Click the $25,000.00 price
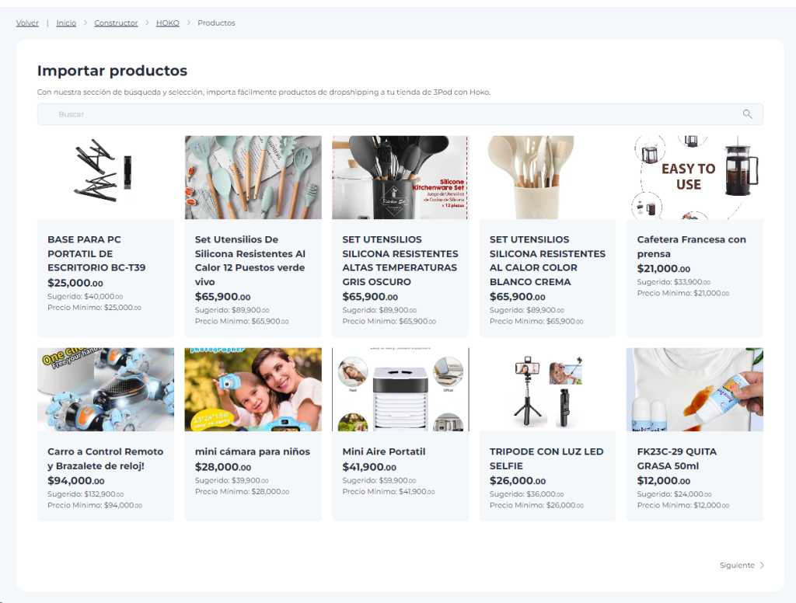This screenshot has height=603, width=796. click(75, 283)
